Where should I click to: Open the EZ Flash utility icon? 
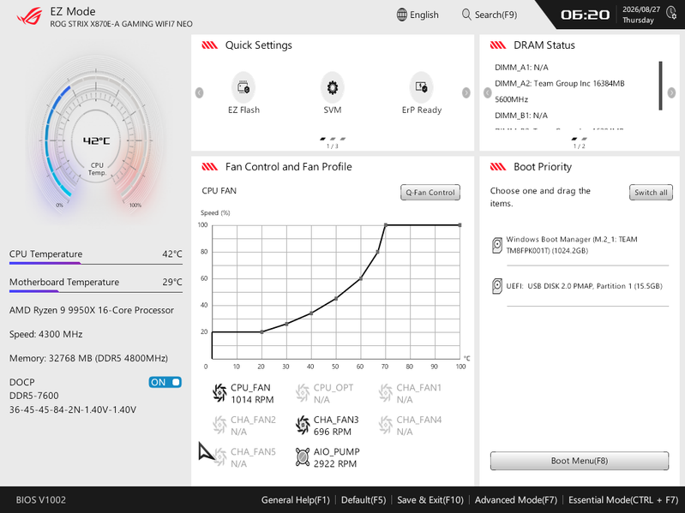(243, 87)
